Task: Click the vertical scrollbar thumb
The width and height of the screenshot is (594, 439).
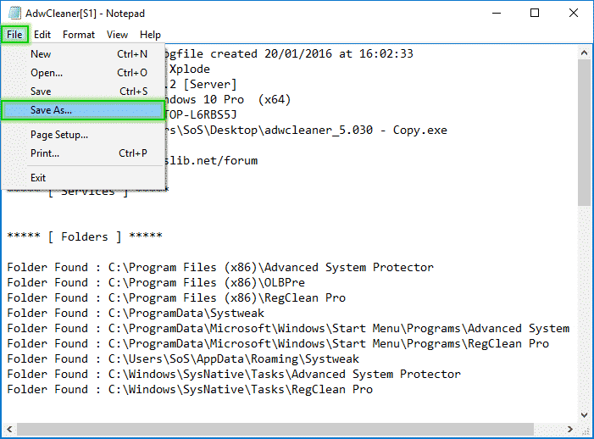Action: [x=585, y=131]
